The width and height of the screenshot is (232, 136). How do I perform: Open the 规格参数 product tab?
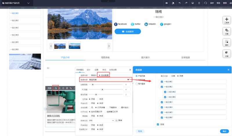click(x=105, y=58)
